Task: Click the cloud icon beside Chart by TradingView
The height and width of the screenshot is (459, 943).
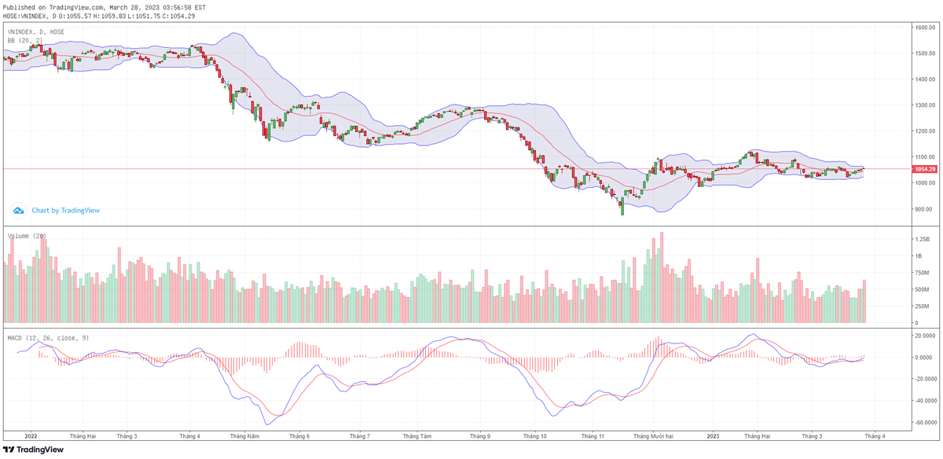Action: click(18, 211)
